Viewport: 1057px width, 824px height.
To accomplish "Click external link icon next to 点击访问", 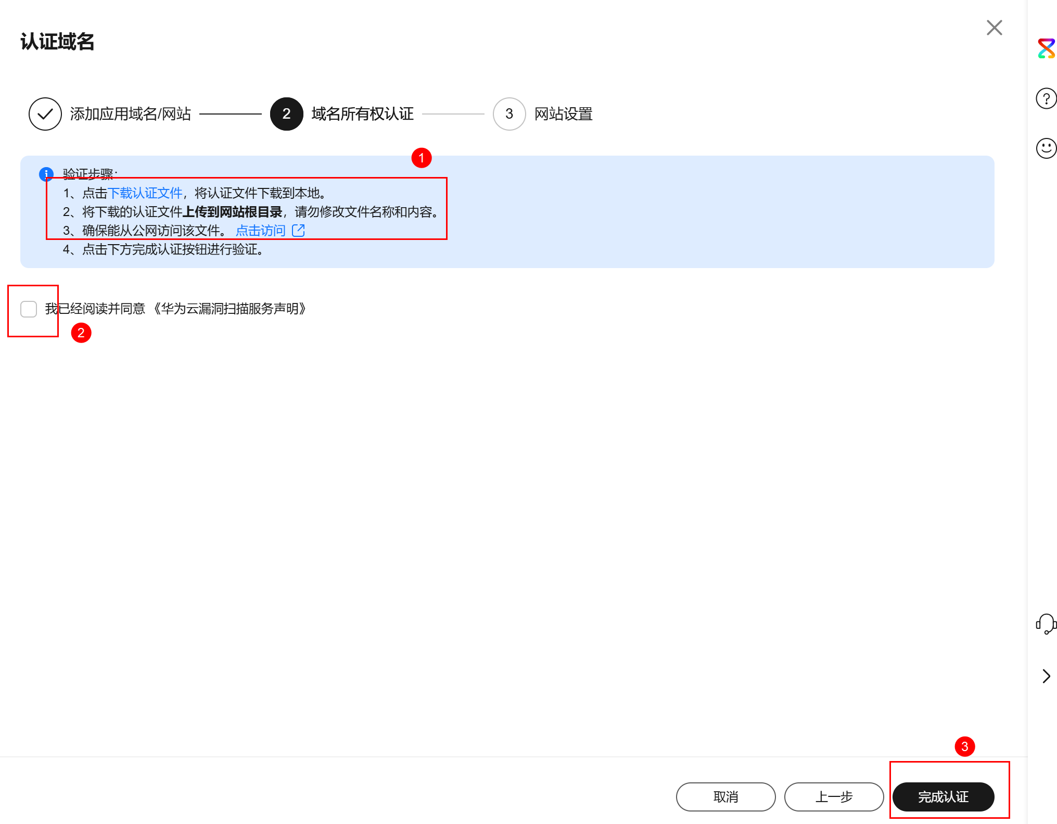I will (298, 231).
